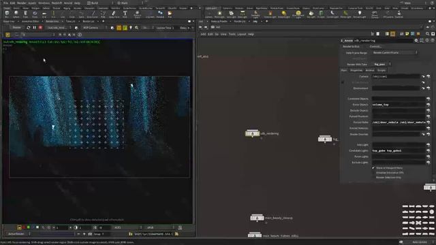Open network editor Layout menu

(242, 34)
